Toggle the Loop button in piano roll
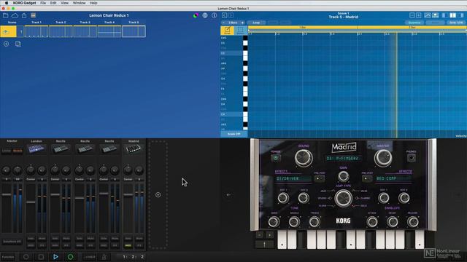Viewport: 467px width, 262px height. pos(256,23)
